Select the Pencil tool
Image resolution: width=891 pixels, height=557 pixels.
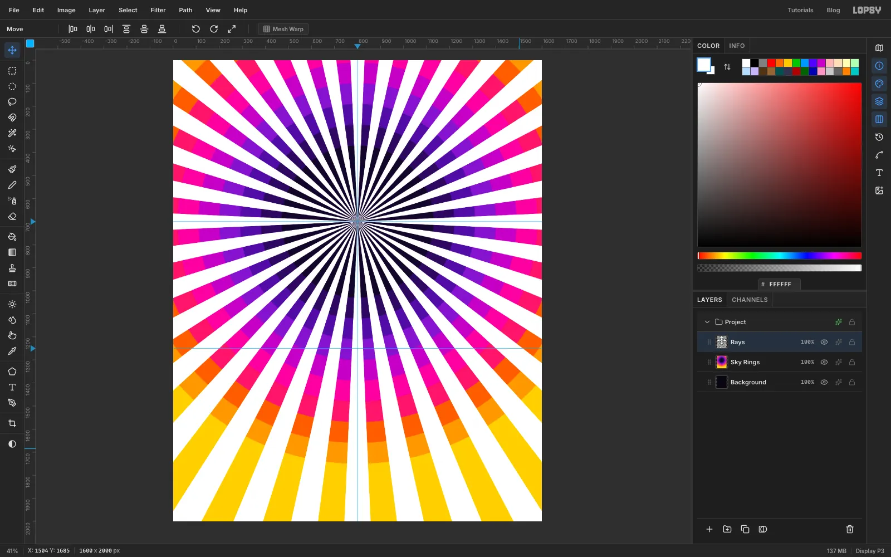point(12,185)
